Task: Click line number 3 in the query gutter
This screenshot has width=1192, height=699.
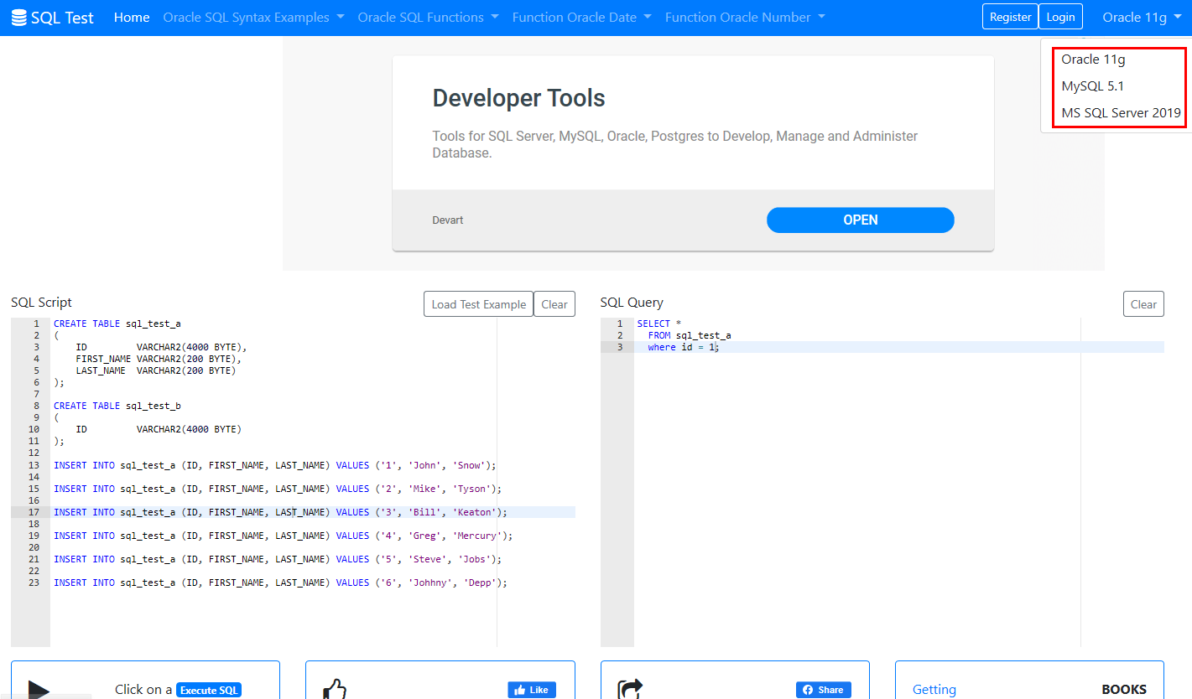Action: pos(619,347)
